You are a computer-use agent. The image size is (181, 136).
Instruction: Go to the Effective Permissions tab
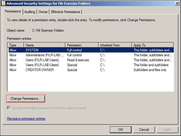pyautogui.click(x=66, y=12)
